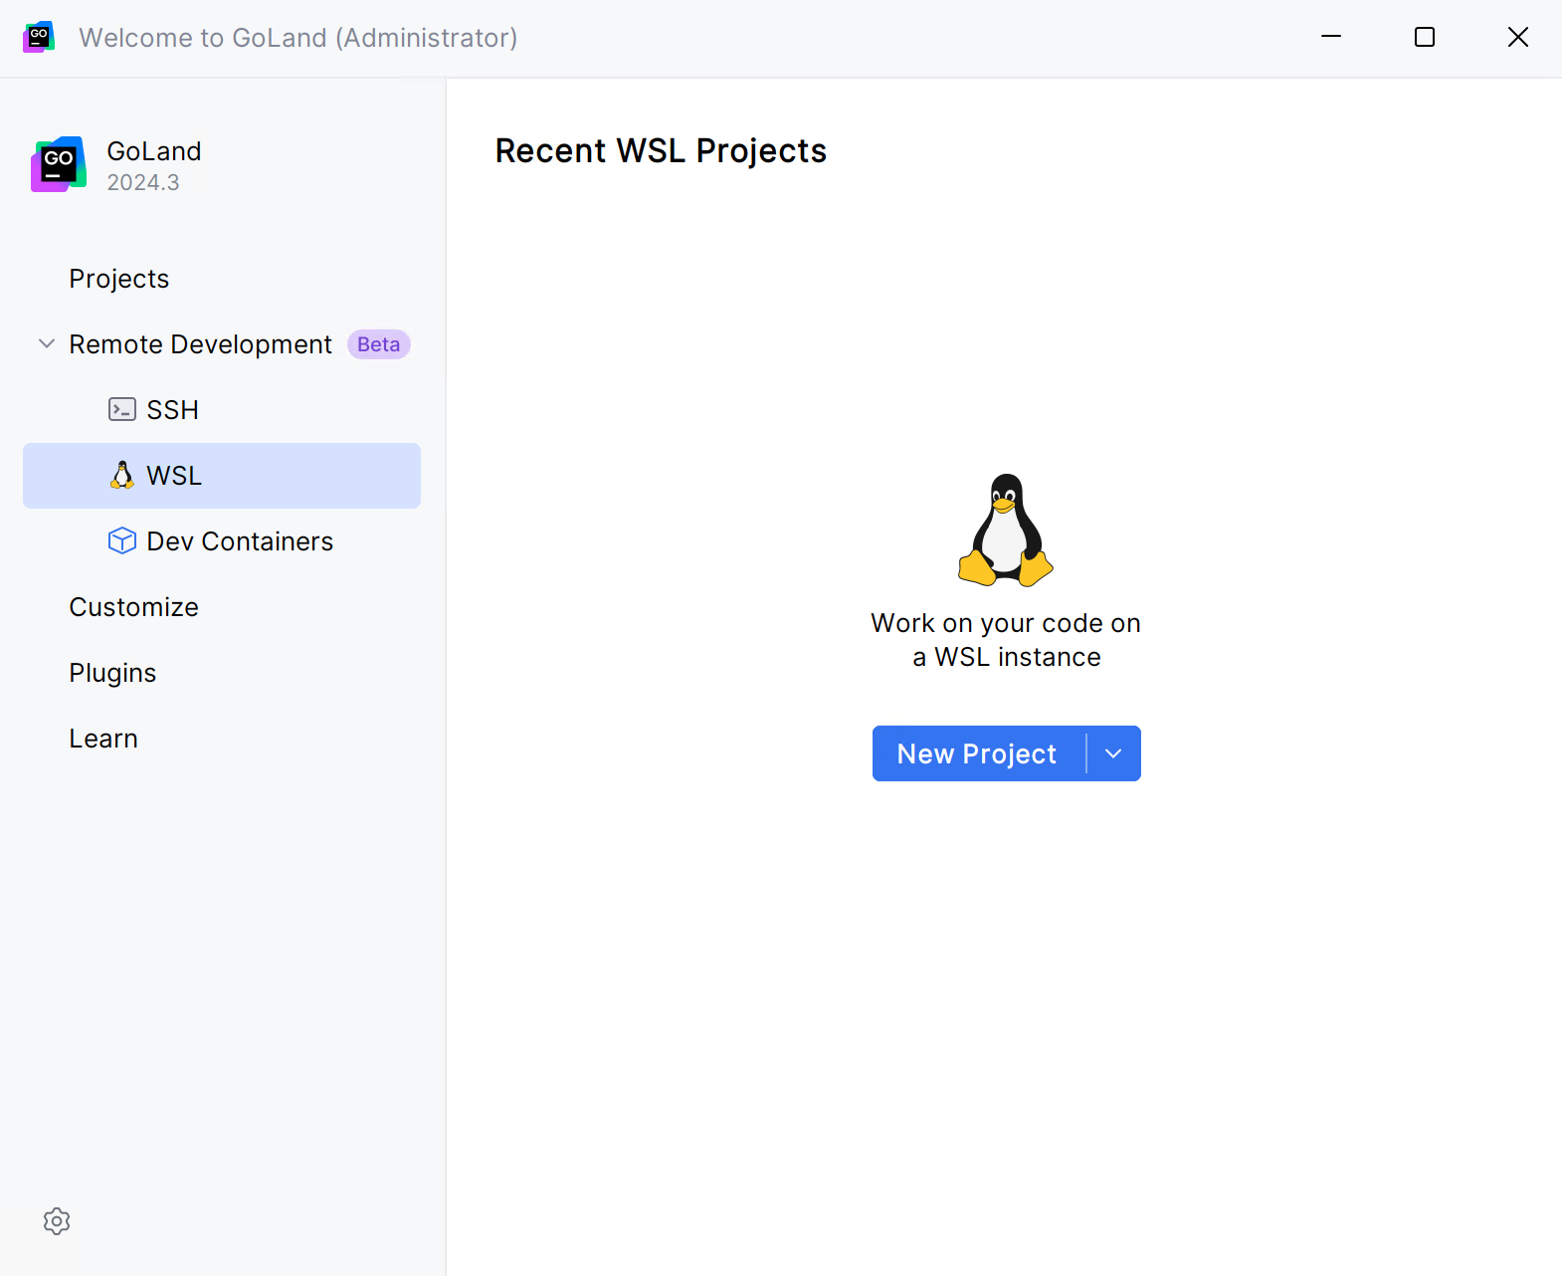Image resolution: width=1562 pixels, height=1276 pixels.
Task: Open the Learn section
Action: pos(103,739)
